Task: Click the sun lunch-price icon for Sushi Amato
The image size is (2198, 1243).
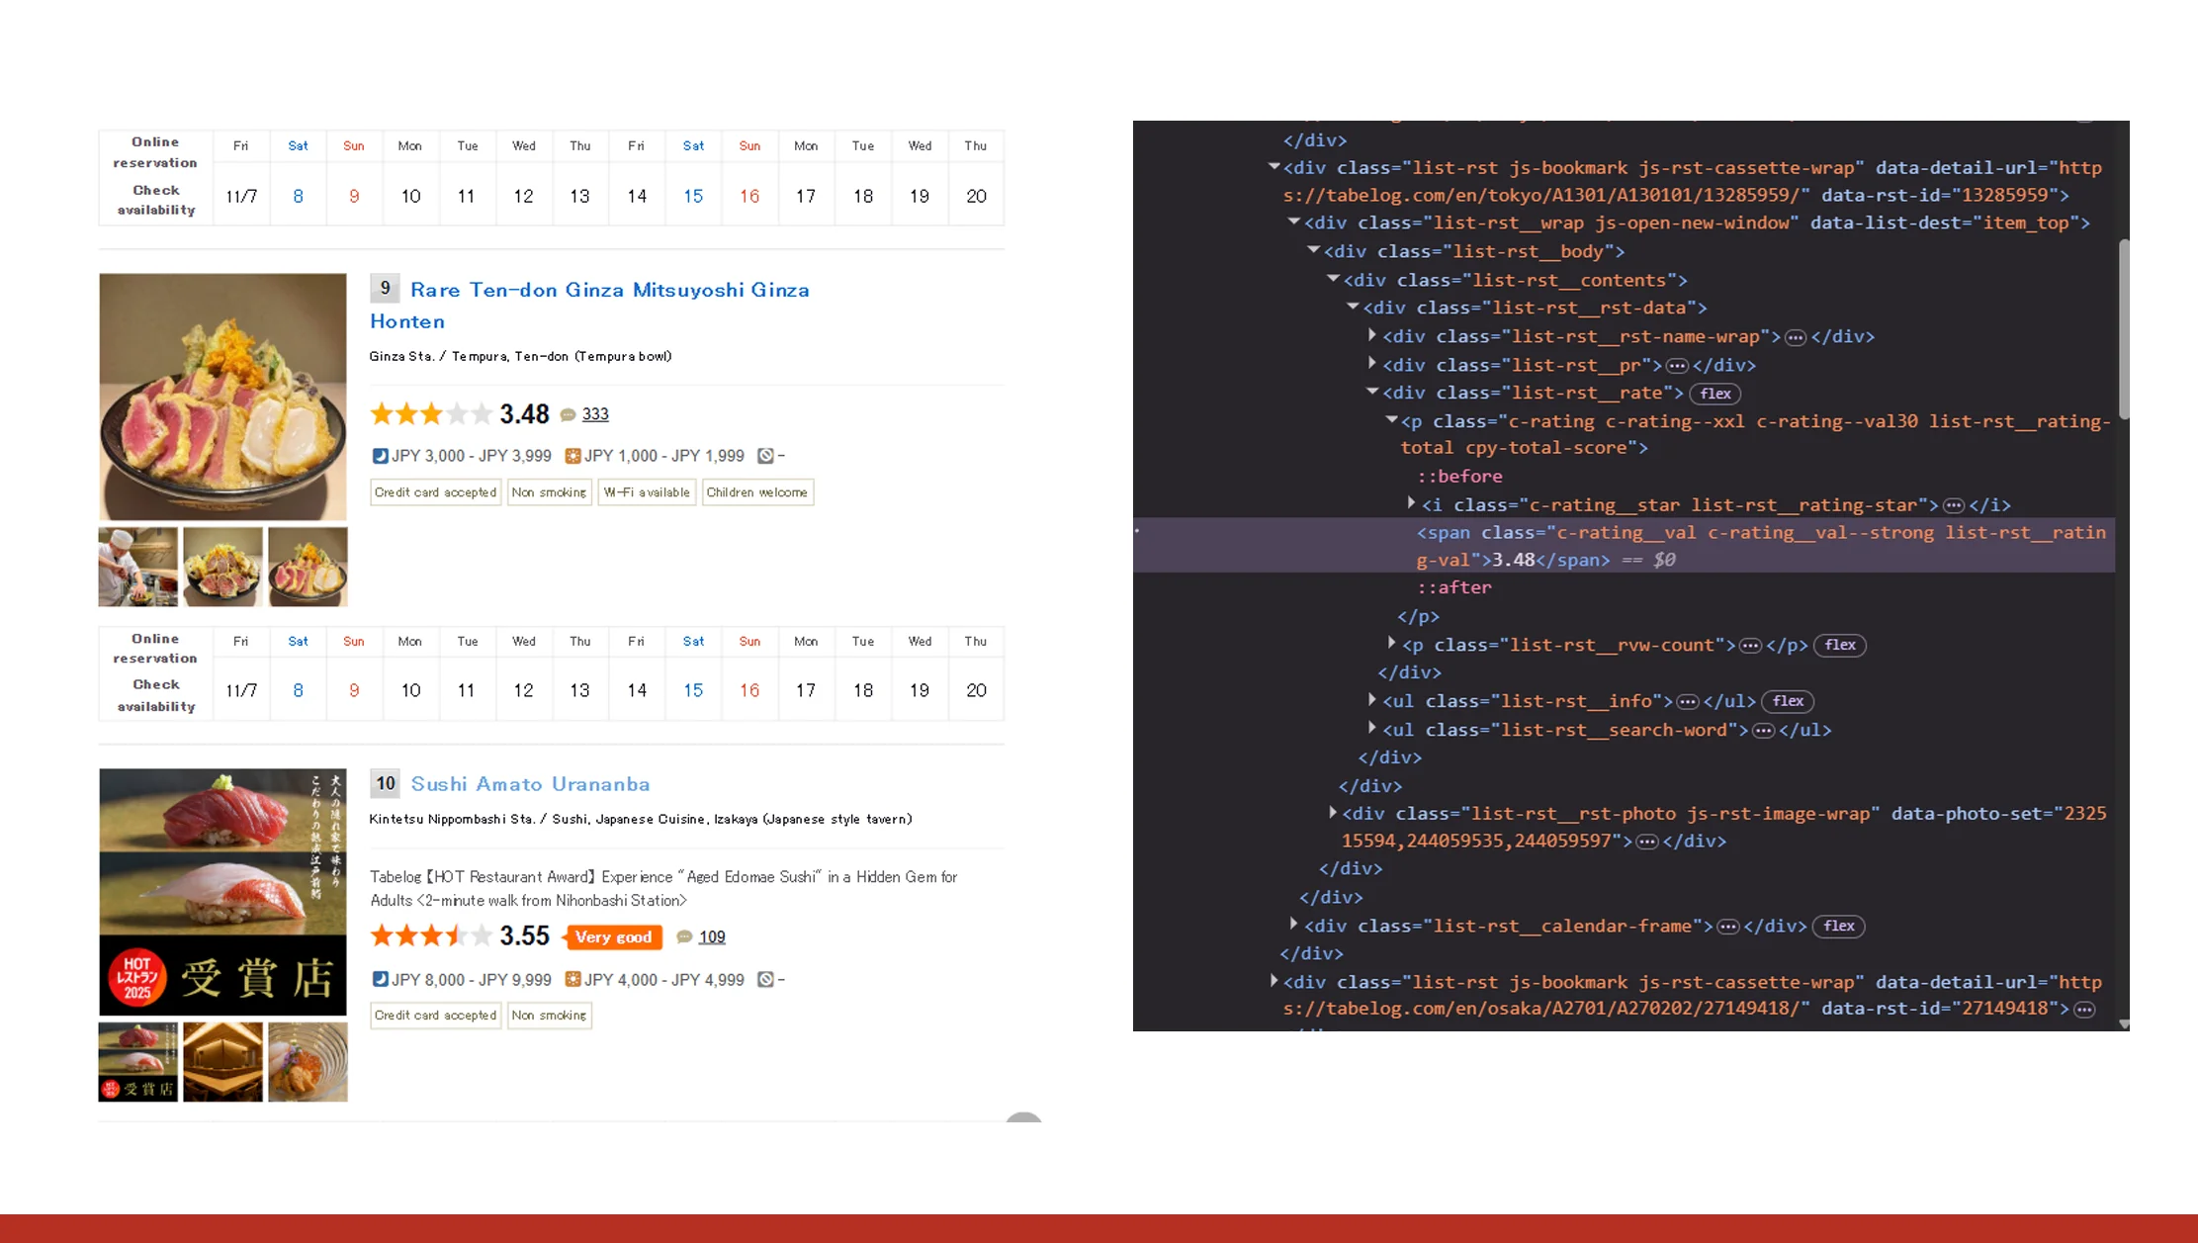Action: coord(571,980)
